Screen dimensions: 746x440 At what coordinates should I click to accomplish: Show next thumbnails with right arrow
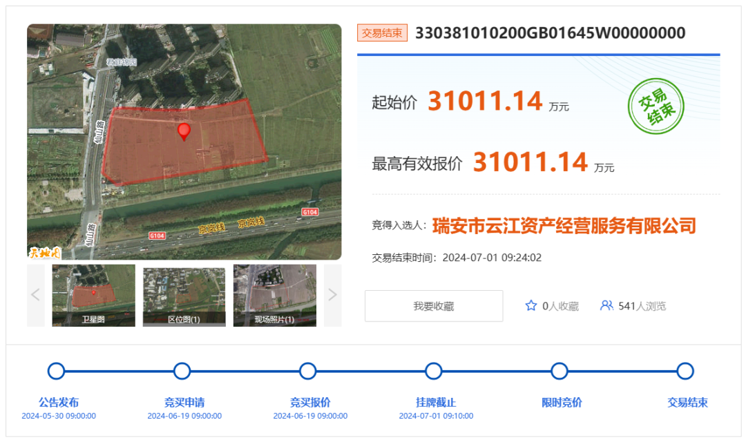coord(332,295)
